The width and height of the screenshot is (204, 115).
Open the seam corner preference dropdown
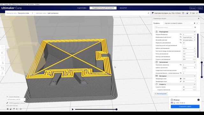point(189,40)
